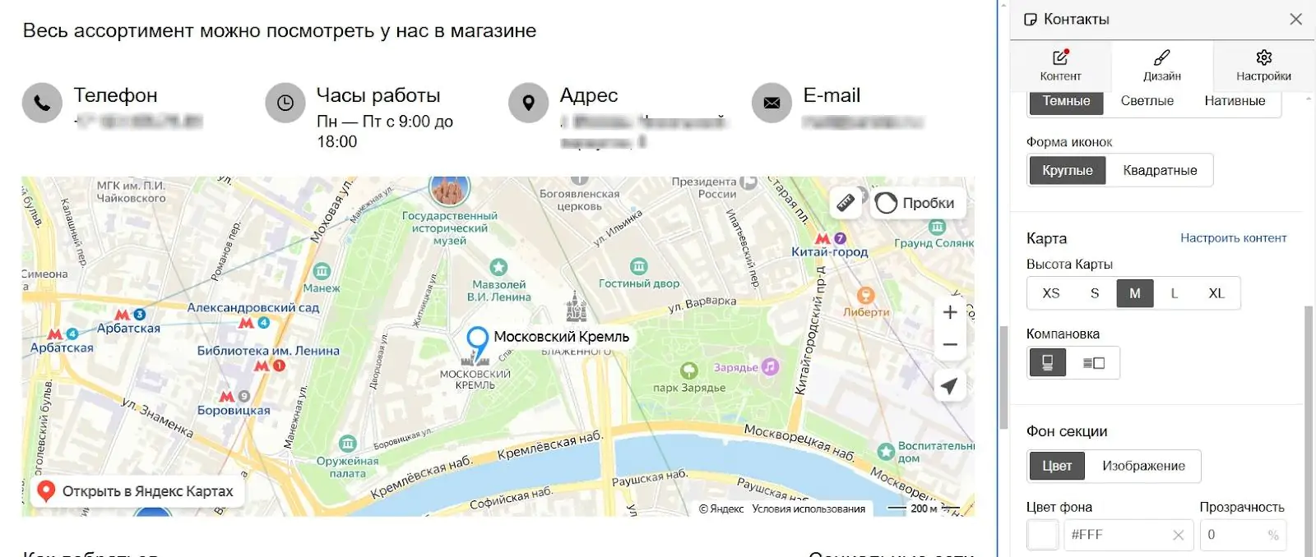Click the phone icon in contacts
Viewport: 1316px width, 557px height.
[x=42, y=103]
